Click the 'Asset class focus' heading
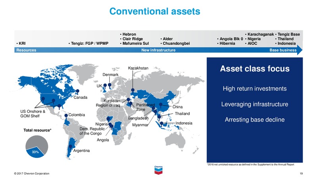Viewport: 317px width, 178px height. pos(255,68)
